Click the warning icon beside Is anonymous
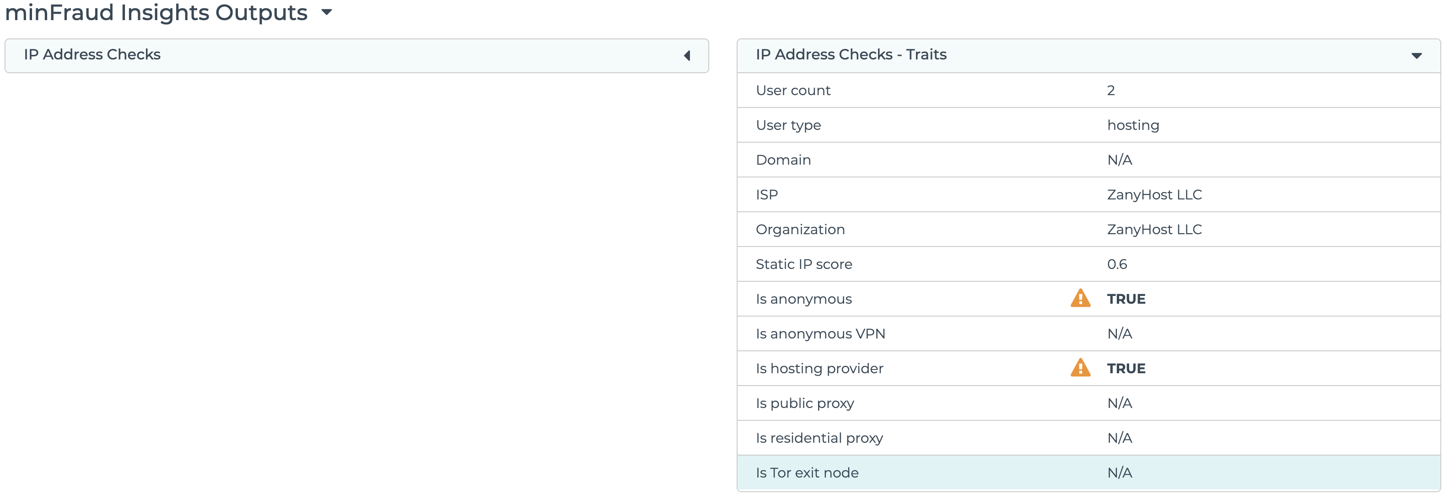The height and width of the screenshot is (494, 1444). click(x=1080, y=299)
